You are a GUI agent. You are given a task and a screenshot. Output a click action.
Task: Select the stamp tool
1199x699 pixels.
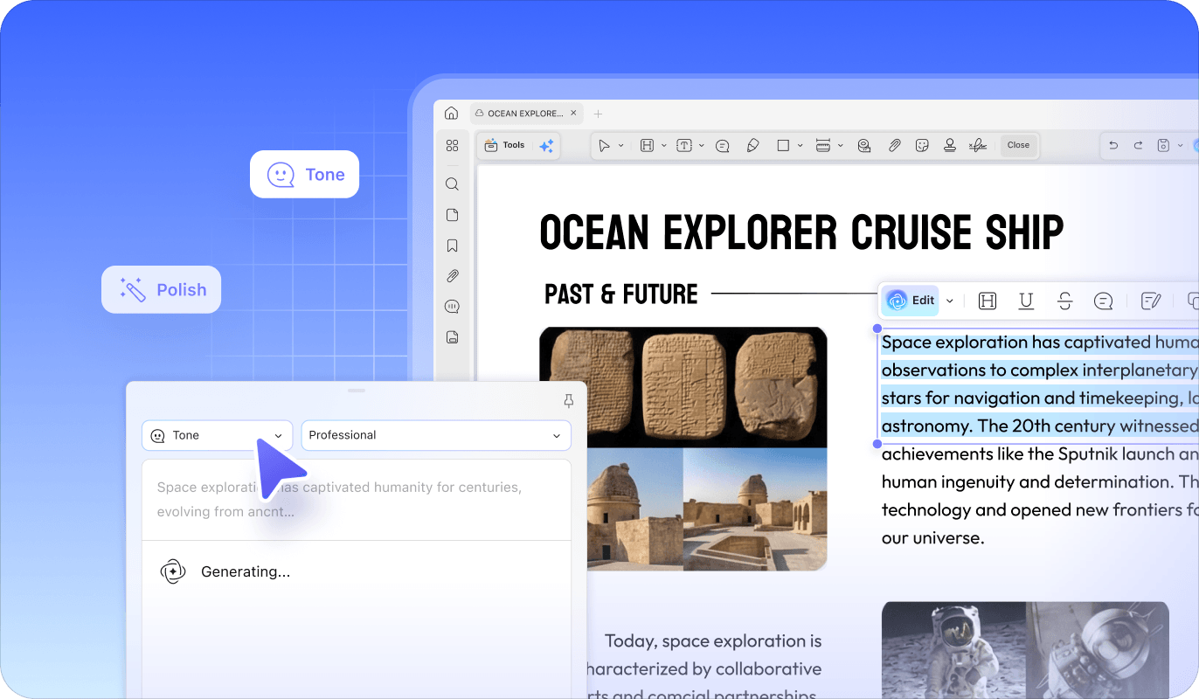pyautogui.click(x=949, y=146)
